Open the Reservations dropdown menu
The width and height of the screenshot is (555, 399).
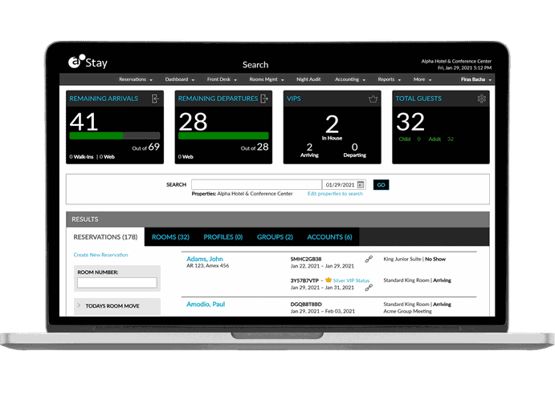136,79
